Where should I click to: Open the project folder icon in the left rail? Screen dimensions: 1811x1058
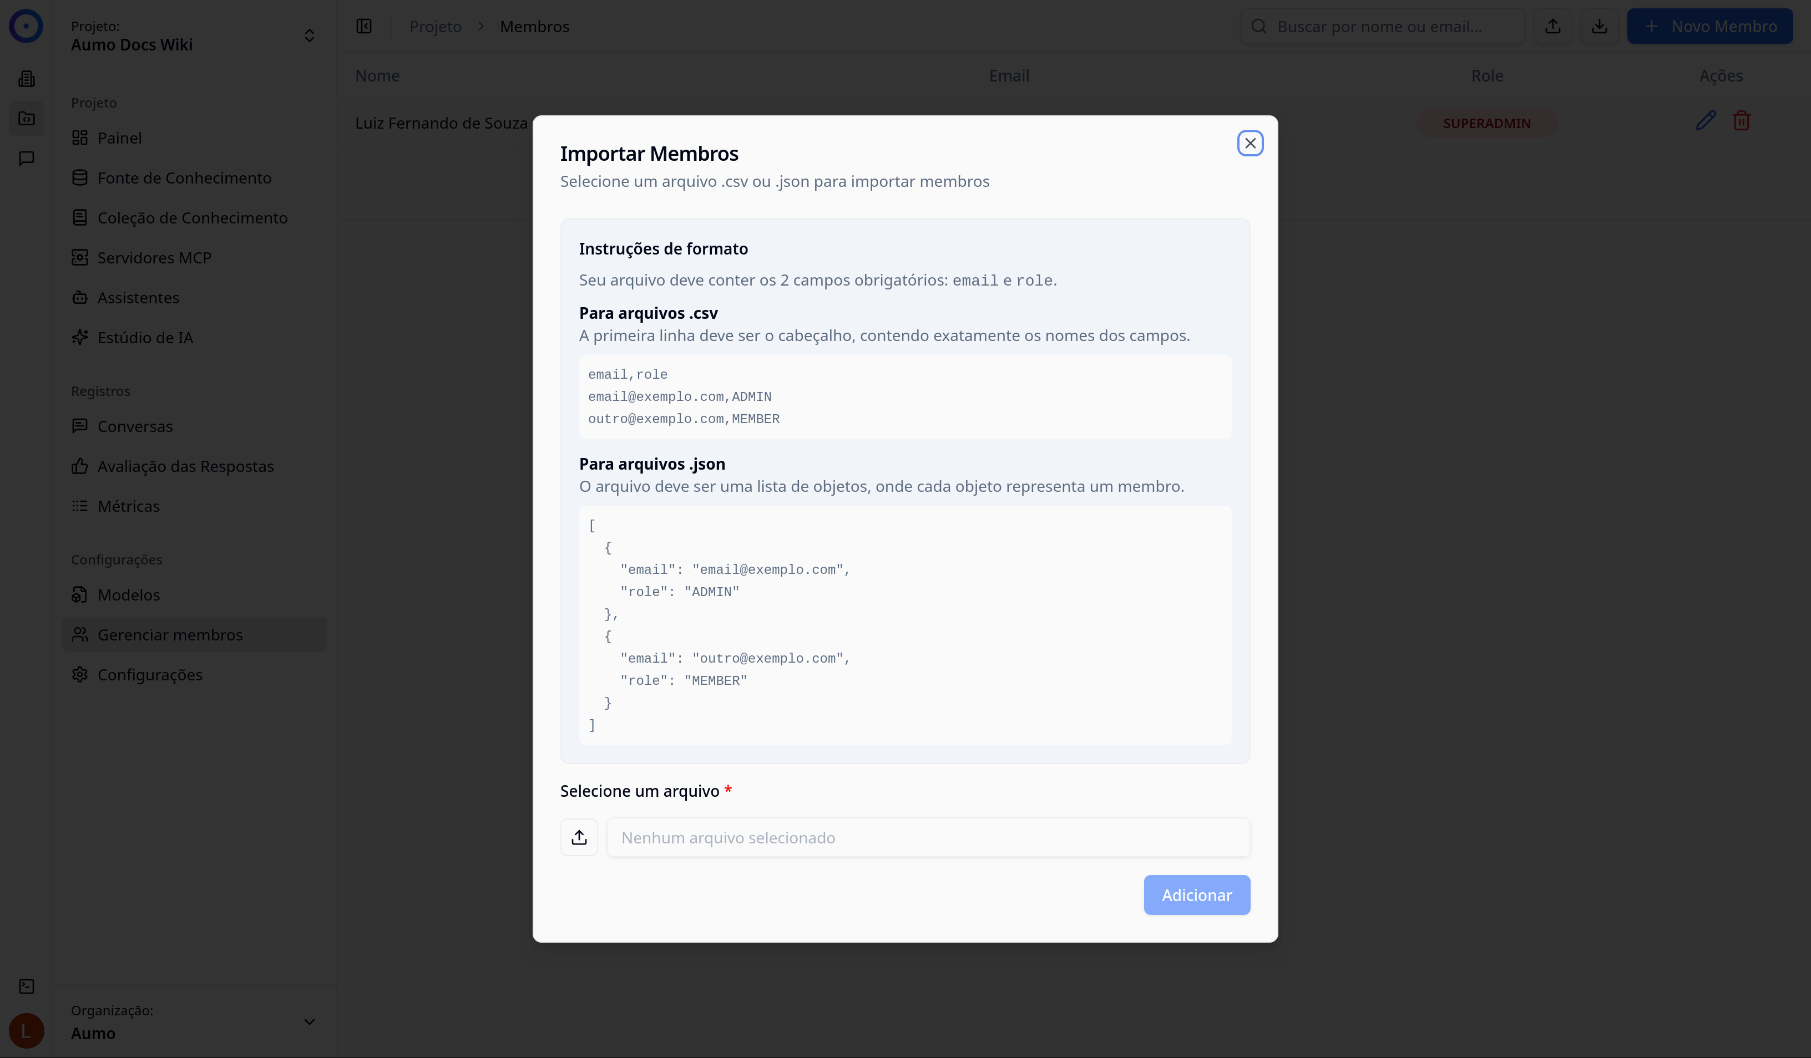pyautogui.click(x=27, y=119)
